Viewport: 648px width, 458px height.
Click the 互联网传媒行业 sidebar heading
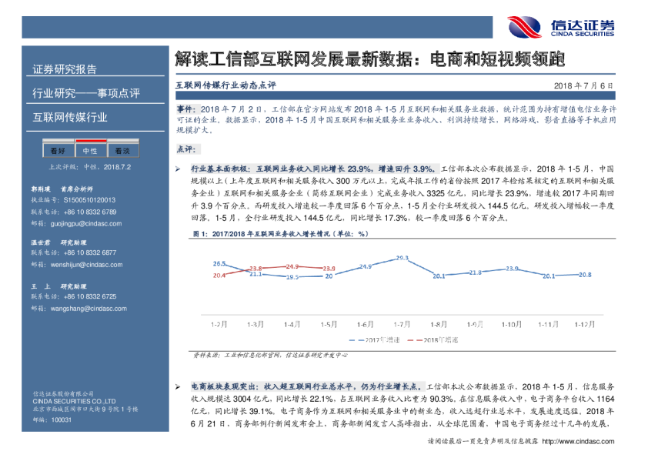pos(70,118)
